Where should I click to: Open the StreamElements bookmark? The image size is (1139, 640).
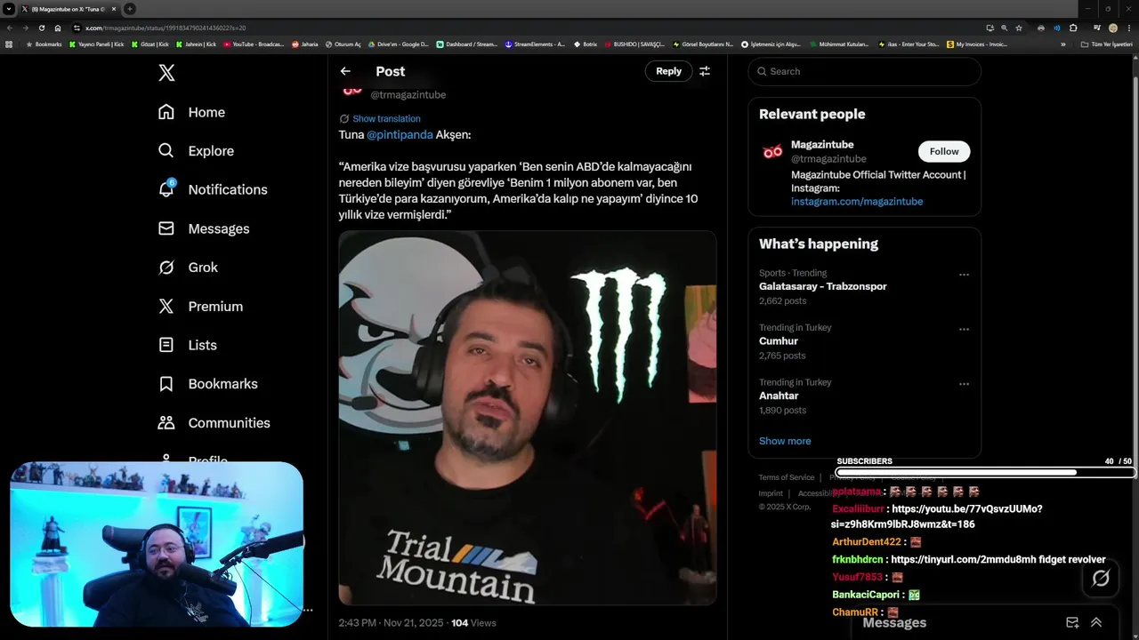coord(535,44)
